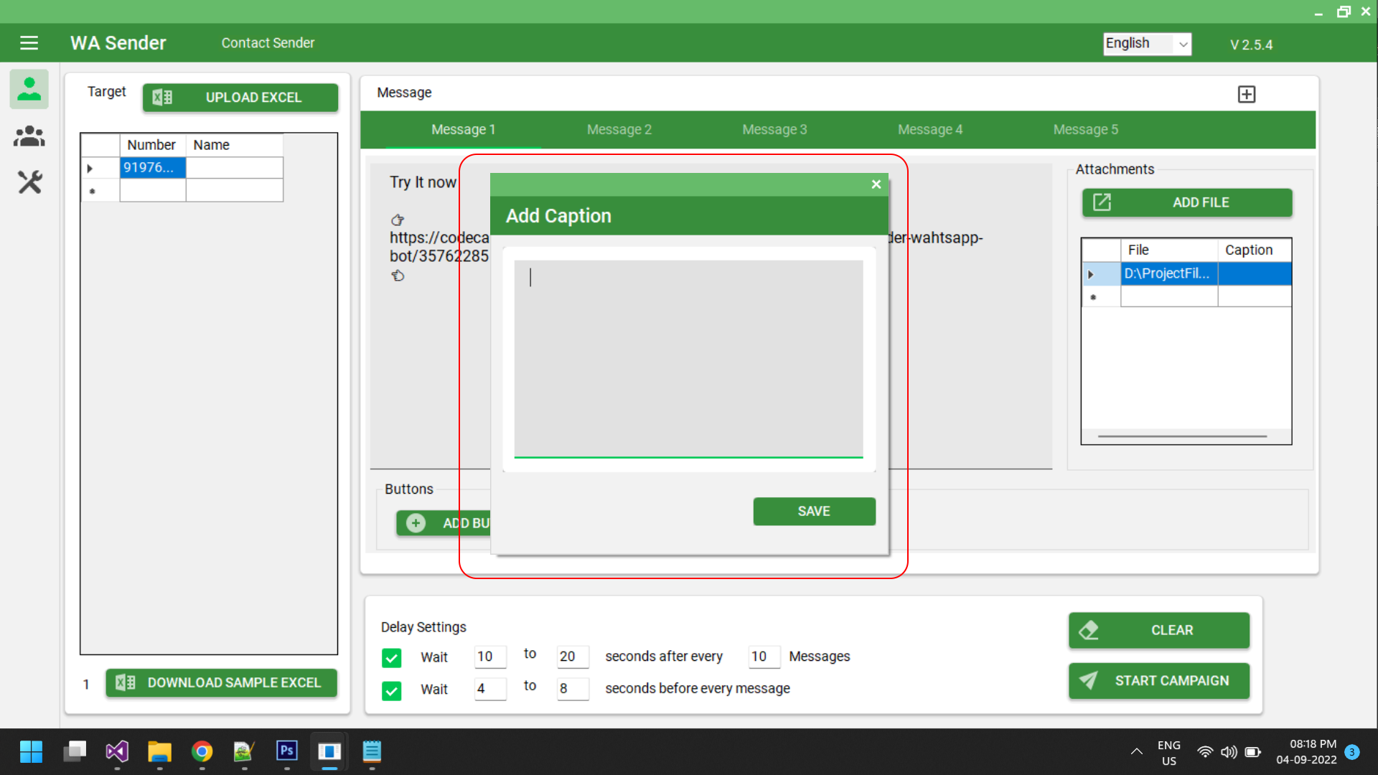
Task: Click the attachments list horizontal scrollbar
Action: point(1182,436)
